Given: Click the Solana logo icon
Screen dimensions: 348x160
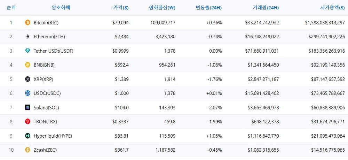Looking at the screenshot, I should tap(27, 108).
